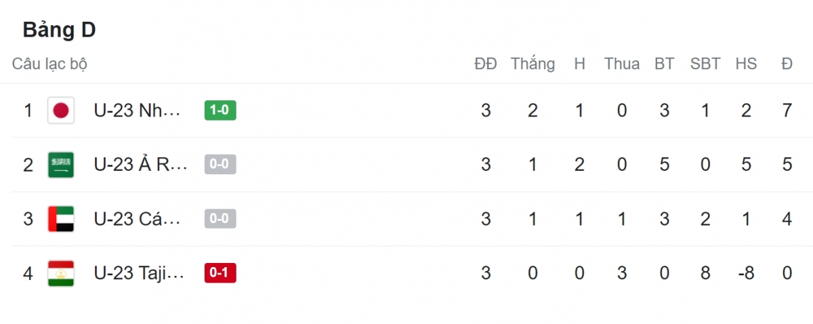Click the UAE flag icon
This screenshot has width=813, height=324.
[x=61, y=219]
